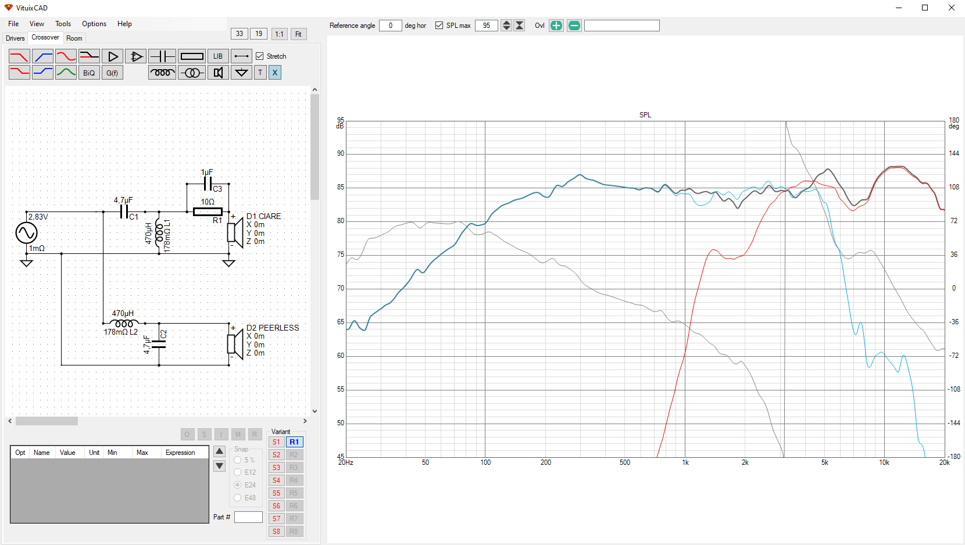The height and width of the screenshot is (545, 965).
Task: Select the D2 PEERLESS driver in schematic
Action: [235, 343]
